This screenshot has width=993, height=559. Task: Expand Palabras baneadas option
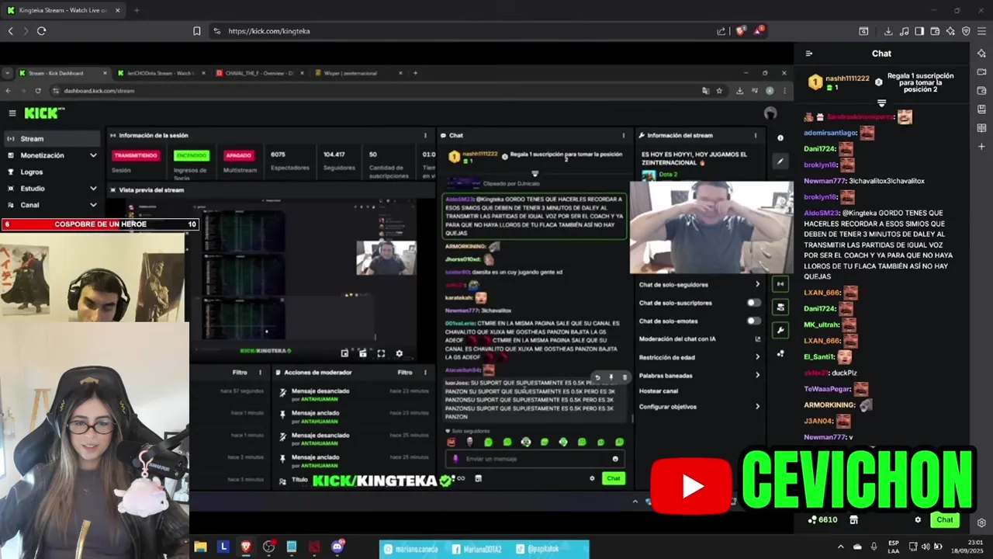tap(700, 375)
